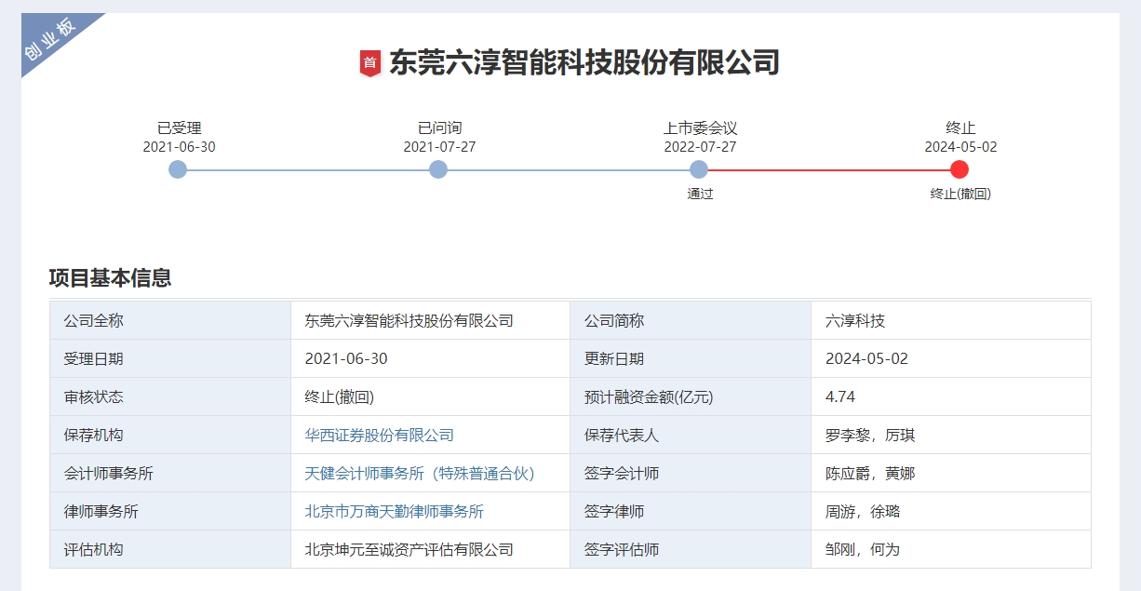Click the 终止(撤回) status under the timeline

(960, 194)
